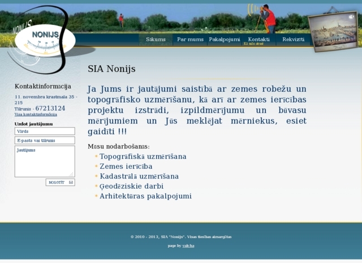Click the Kontaktinformācija sidebar heading
This screenshot has width=362, height=263.
43,86
